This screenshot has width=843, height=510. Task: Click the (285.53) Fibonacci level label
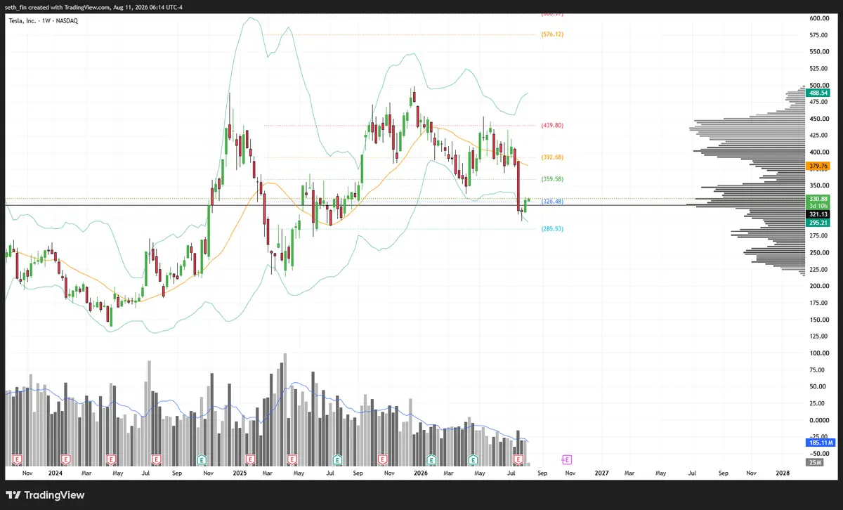[553, 229]
